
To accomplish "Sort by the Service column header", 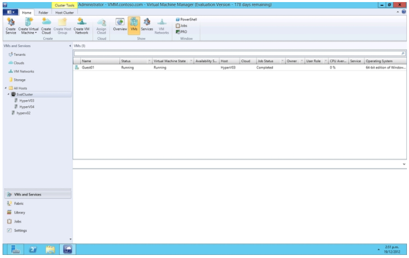I will [356, 61].
